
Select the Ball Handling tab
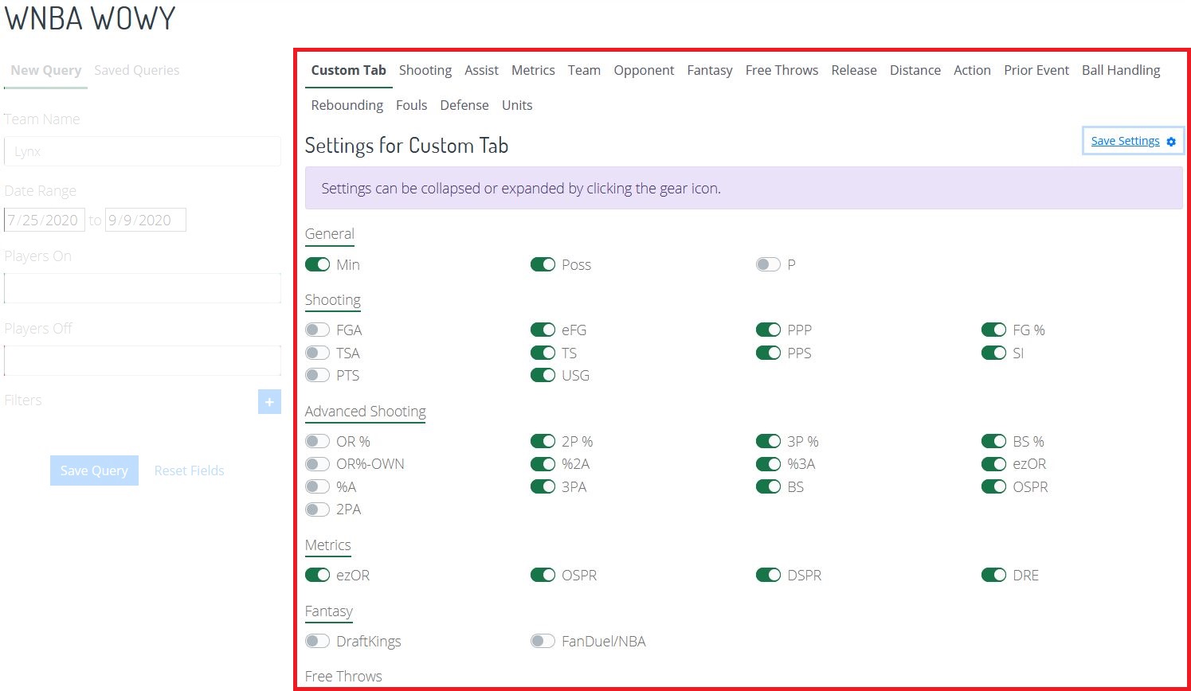[x=1120, y=70]
